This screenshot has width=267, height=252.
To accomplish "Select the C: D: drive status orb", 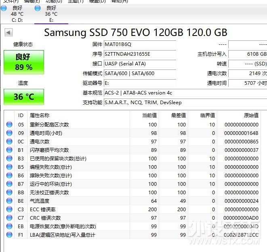I will tap(4, 8).
